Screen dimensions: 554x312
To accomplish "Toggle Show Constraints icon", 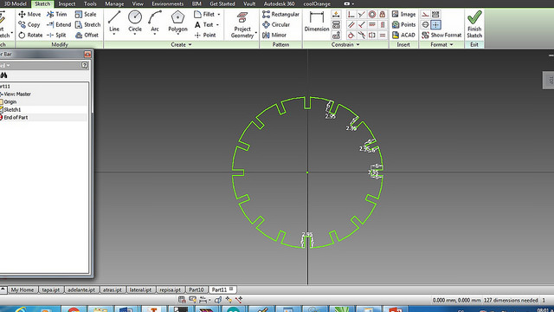I will tap(336, 25).
